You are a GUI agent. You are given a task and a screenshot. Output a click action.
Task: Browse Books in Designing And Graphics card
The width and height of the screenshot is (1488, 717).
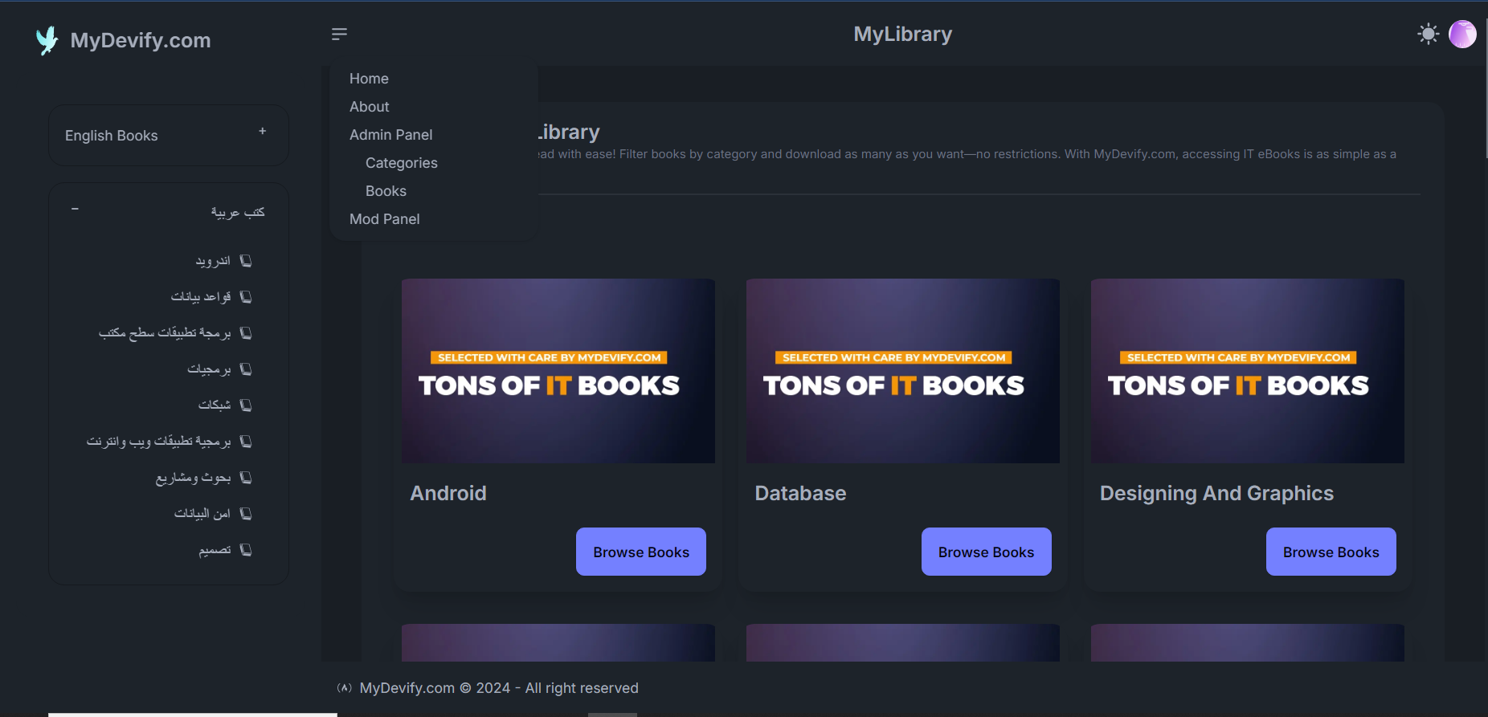(x=1331, y=552)
